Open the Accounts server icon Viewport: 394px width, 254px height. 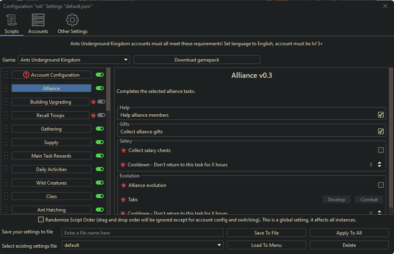tap(38, 20)
